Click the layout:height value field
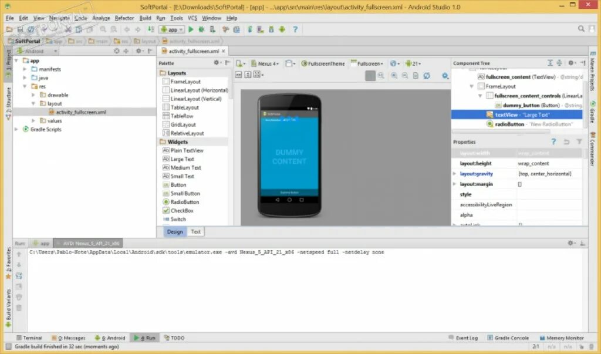The width and height of the screenshot is (601, 354). [x=549, y=163]
